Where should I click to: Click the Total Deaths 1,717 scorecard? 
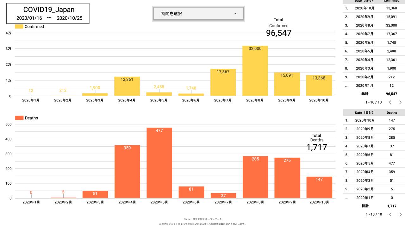(x=316, y=143)
